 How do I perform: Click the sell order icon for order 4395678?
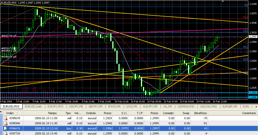point(5,118)
